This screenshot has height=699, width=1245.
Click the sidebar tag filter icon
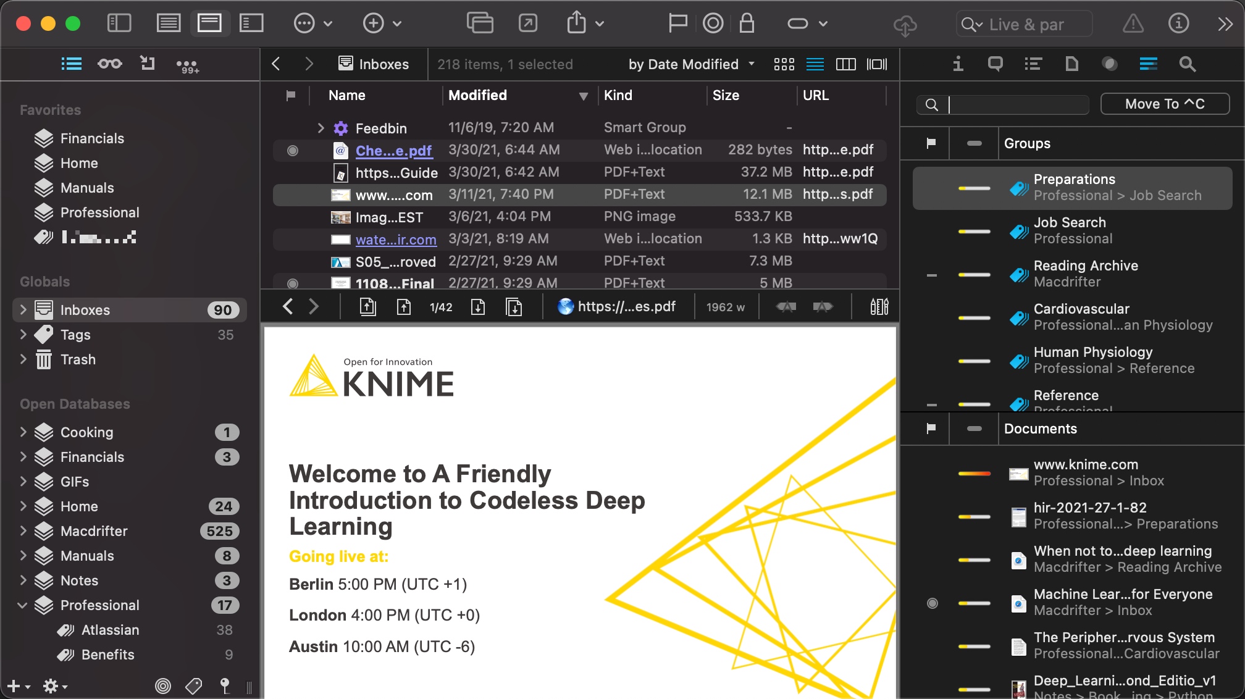(x=193, y=686)
